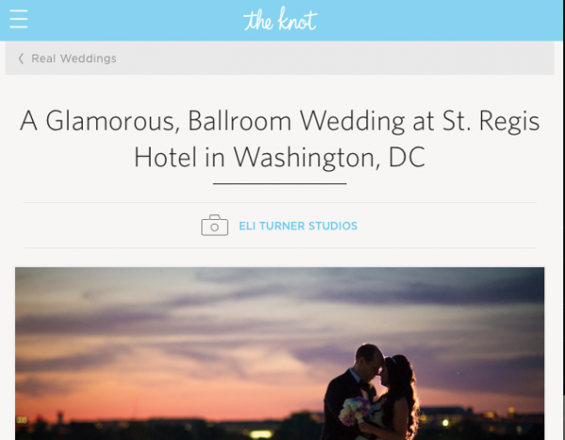Tap the back chevron beside Real Weddings
Viewport: 565px width, 440px height.
click(x=21, y=58)
